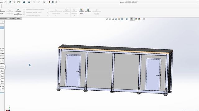
Task: Open the dropdown arrow next to Select cursor
Action: point(47,2)
